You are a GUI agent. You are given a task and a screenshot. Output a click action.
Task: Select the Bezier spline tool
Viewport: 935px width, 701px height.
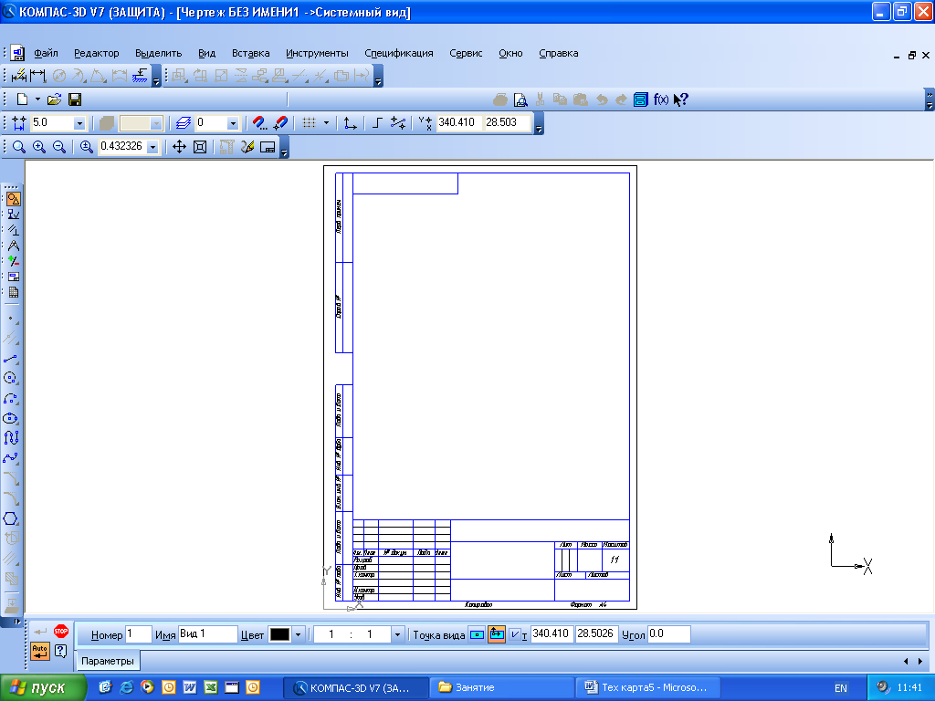[11, 458]
